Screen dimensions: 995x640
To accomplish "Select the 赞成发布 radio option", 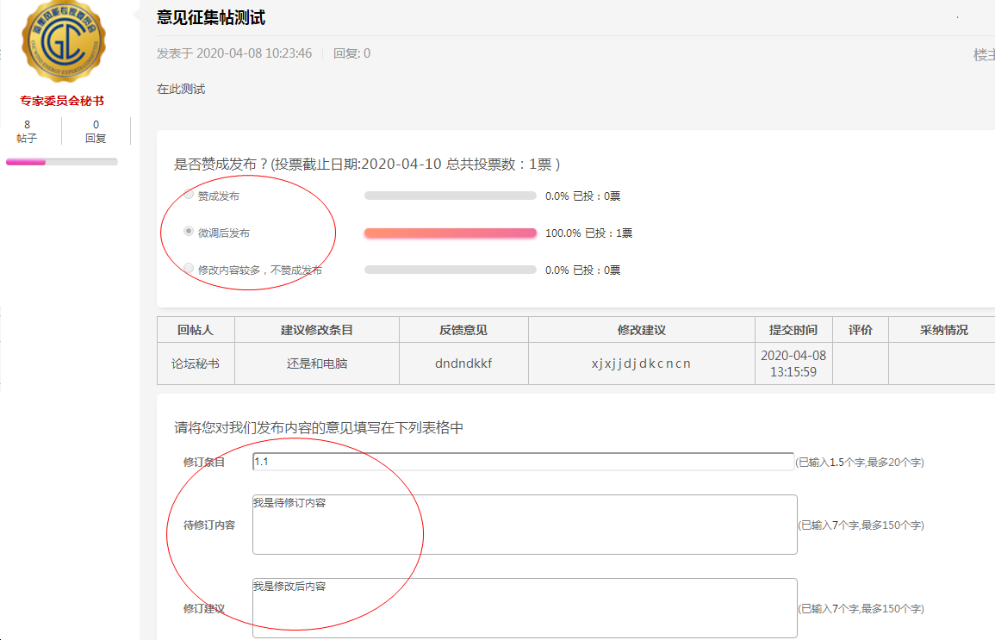I will pyautogui.click(x=189, y=196).
